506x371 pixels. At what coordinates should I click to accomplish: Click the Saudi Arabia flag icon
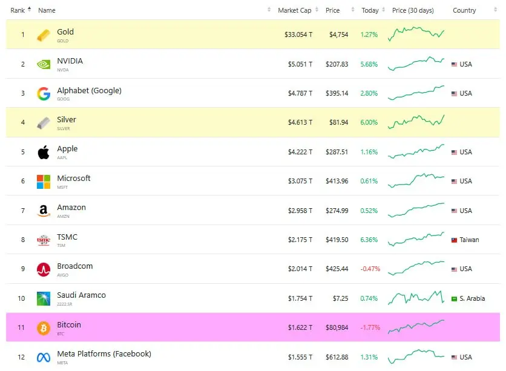coord(454,299)
